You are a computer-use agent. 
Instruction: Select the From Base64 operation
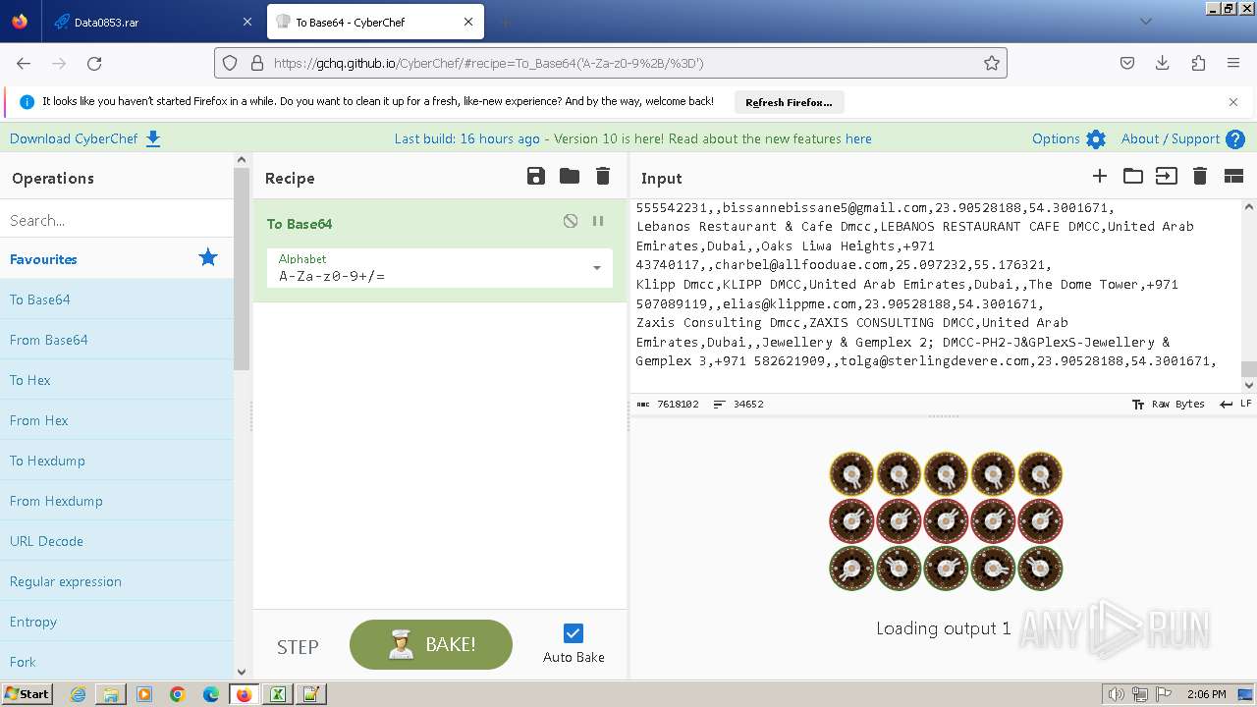117,340
